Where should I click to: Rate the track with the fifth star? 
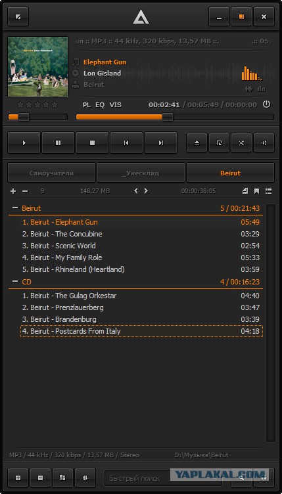(x=55, y=104)
